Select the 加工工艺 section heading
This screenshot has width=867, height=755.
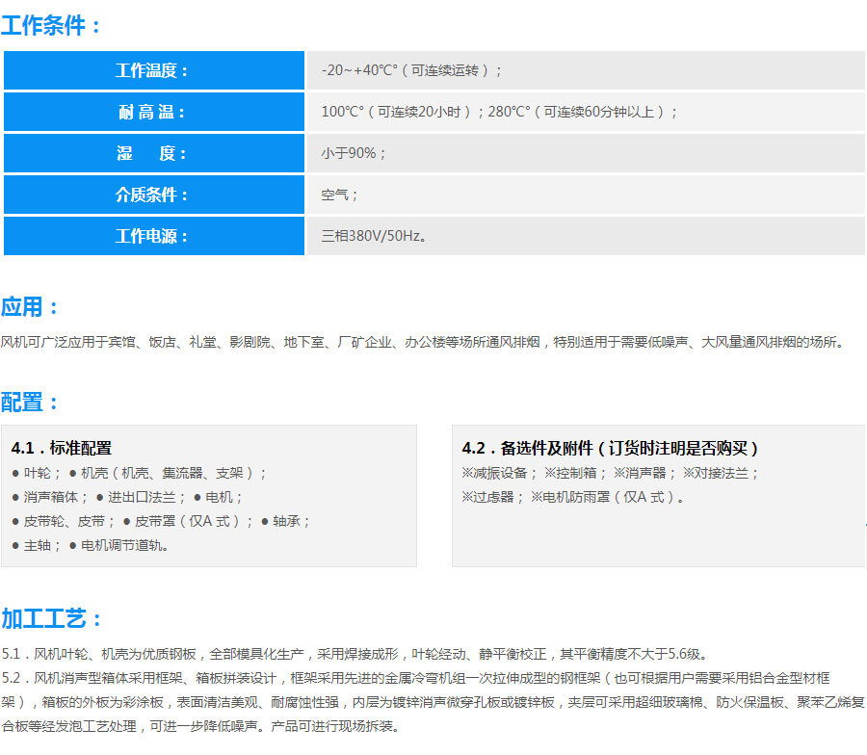point(51,618)
